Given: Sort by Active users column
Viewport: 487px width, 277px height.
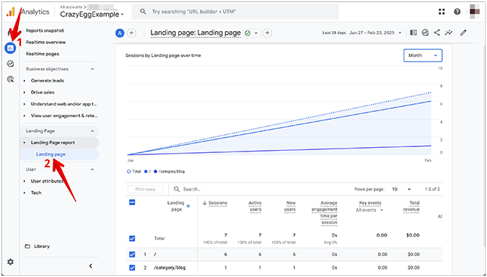Looking at the screenshot, I should tap(255, 206).
